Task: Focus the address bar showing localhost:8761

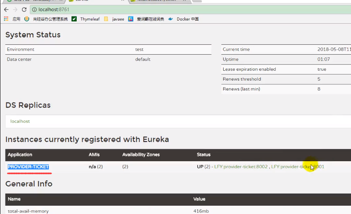Action: click(x=190, y=10)
